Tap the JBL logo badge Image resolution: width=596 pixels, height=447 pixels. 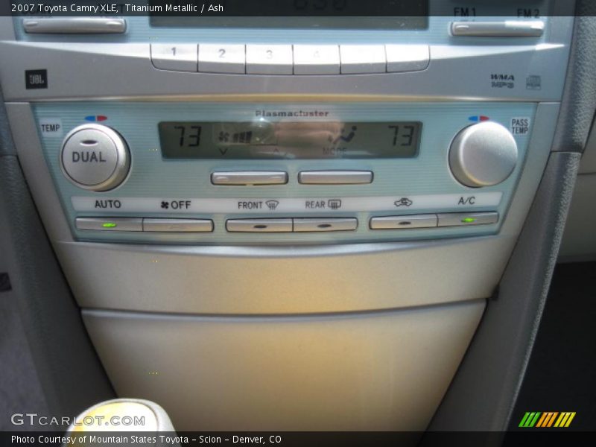pos(37,79)
